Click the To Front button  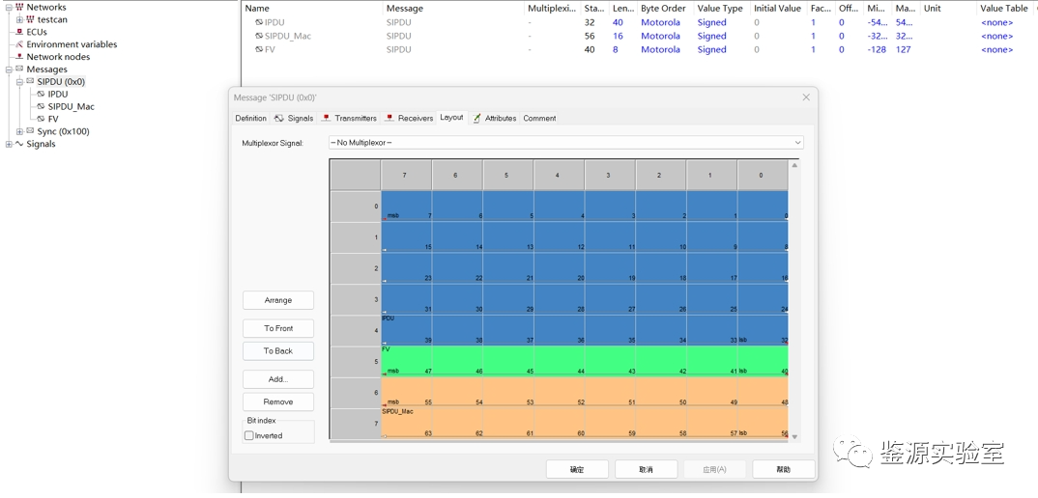point(278,328)
